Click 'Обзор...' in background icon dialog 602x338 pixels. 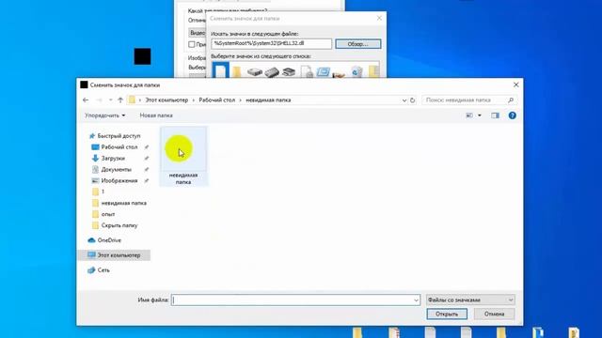pos(357,44)
